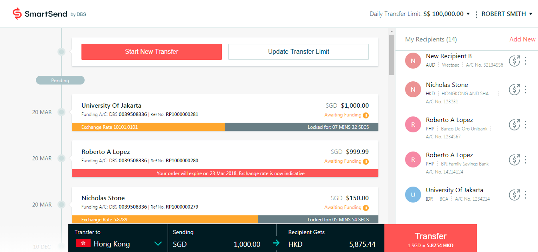Screen dimensions: 538x252
Task: Click Roberto A Lopez BPI Family avatar
Action: coord(413,160)
